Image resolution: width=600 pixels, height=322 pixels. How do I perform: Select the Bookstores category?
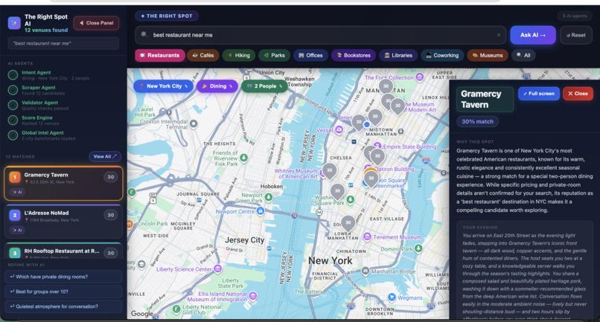click(354, 56)
